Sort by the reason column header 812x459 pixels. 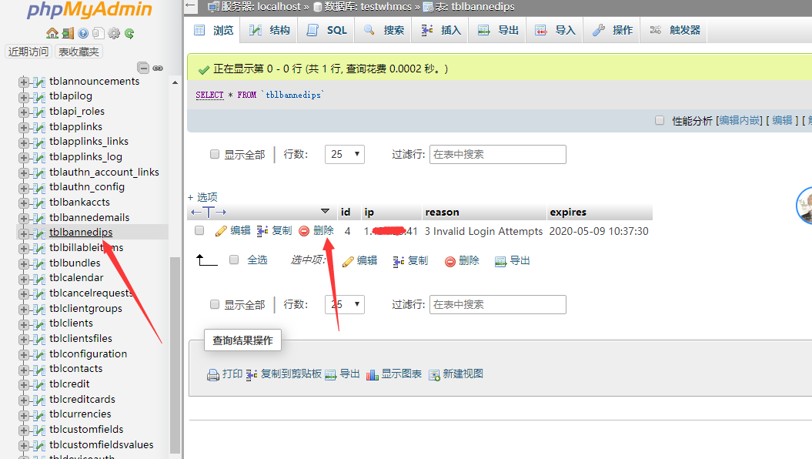click(x=443, y=213)
